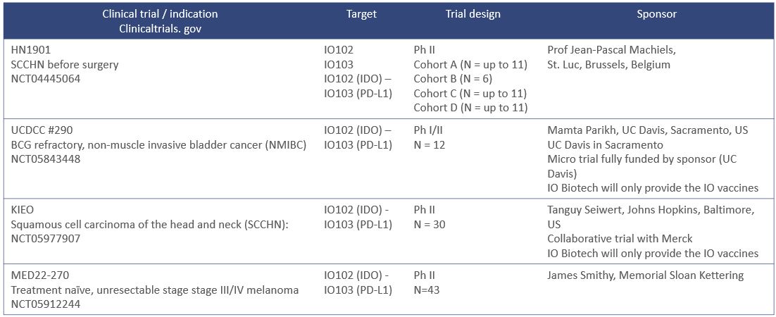This screenshot has height=317, width=776.
Task: Click 'SCCHN before surgery' indication text
Action: (x=65, y=65)
